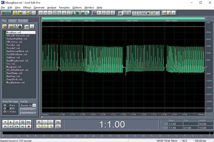Click the View End time field showing 2:1.00

coord(191,128)
